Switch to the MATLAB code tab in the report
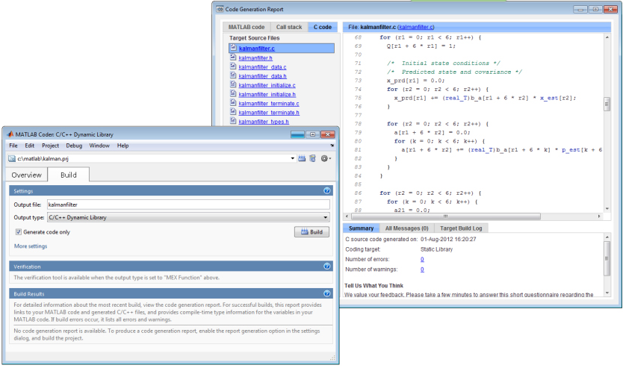 247,27
